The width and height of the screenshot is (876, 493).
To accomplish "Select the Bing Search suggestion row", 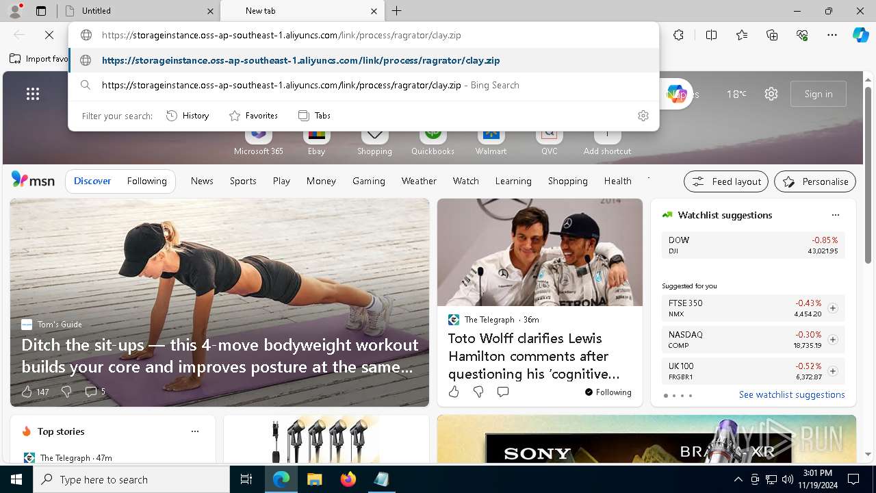I will tap(363, 85).
